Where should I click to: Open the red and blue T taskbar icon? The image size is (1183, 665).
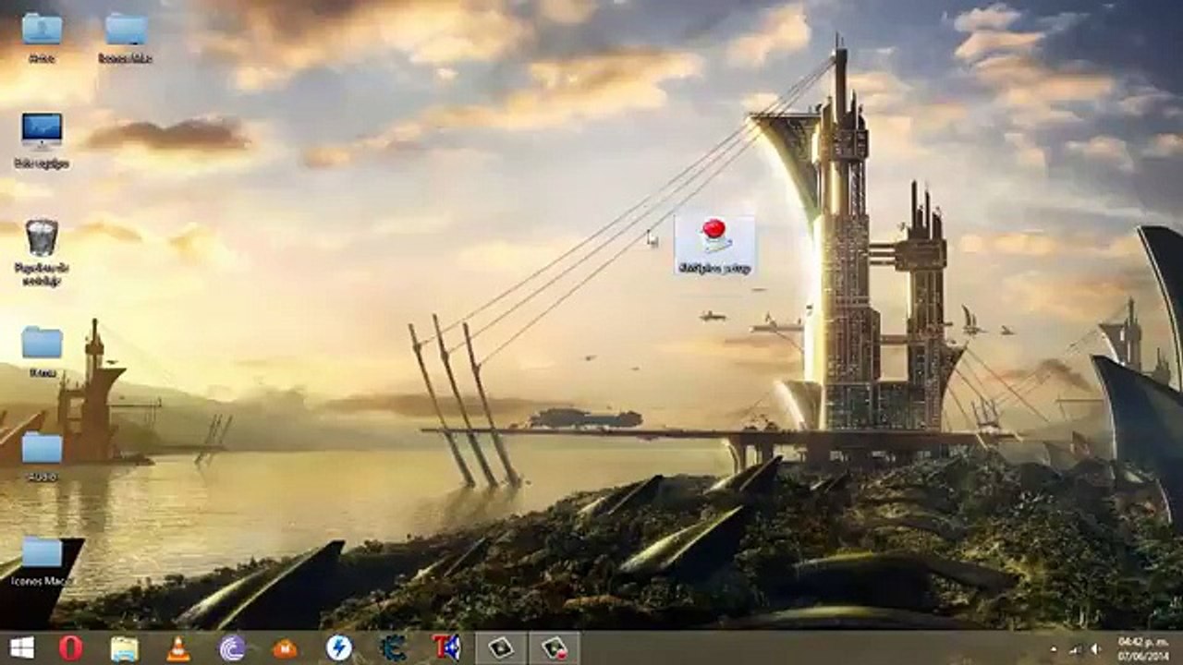tap(446, 648)
